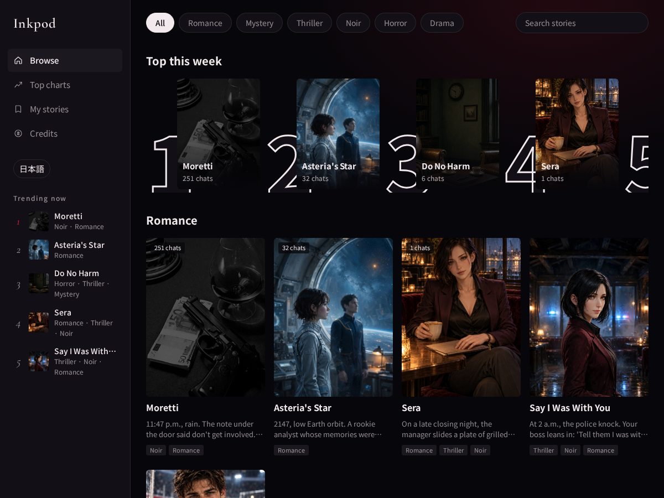Image resolution: width=664 pixels, height=498 pixels.
Task: Click the Say I Was With You title
Action: [x=570, y=408]
